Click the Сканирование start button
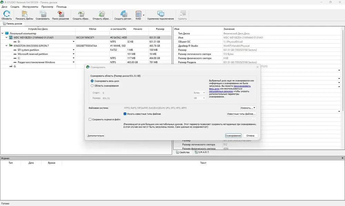The image size is (345, 206). (233, 136)
